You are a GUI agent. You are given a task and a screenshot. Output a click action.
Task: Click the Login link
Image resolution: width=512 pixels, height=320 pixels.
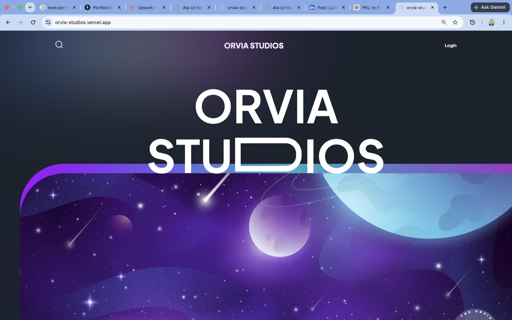tap(450, 45)
